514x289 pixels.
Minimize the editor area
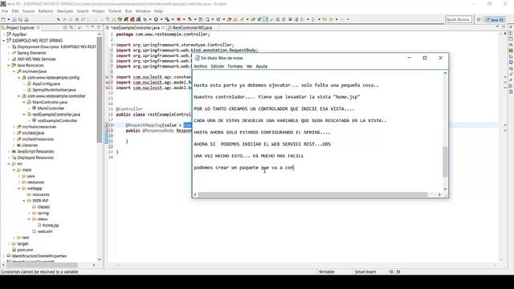coord(497,27)
